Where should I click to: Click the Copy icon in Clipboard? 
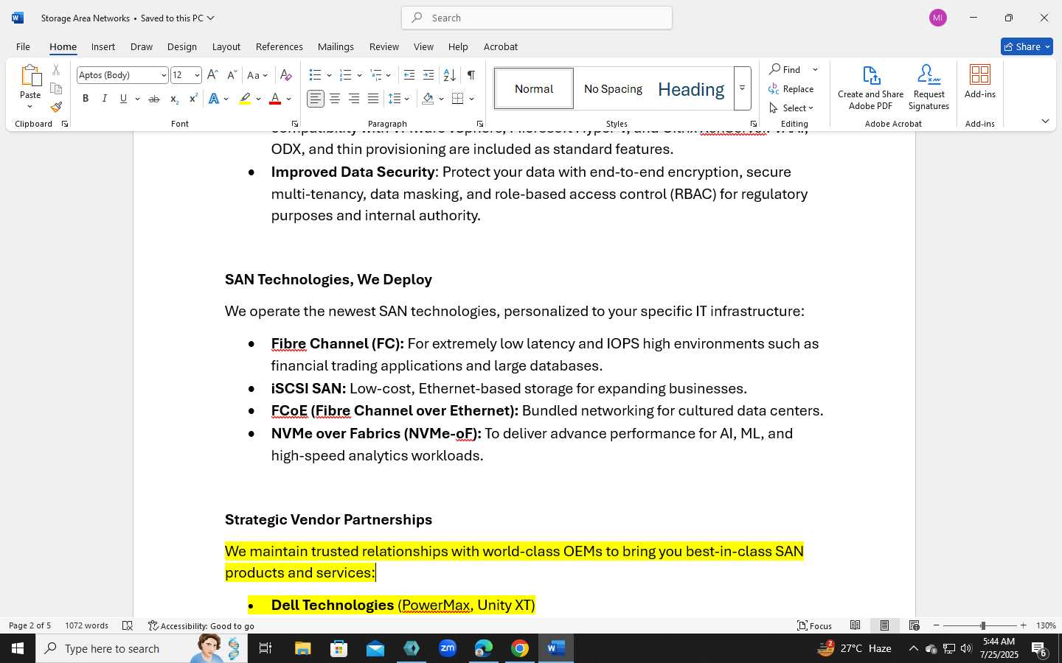tap(56, 88)
